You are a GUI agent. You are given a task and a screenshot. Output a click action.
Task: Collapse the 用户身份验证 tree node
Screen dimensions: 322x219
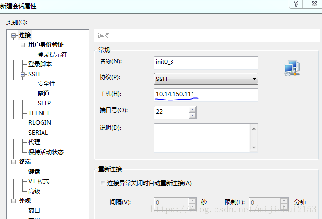coord(22,45)
